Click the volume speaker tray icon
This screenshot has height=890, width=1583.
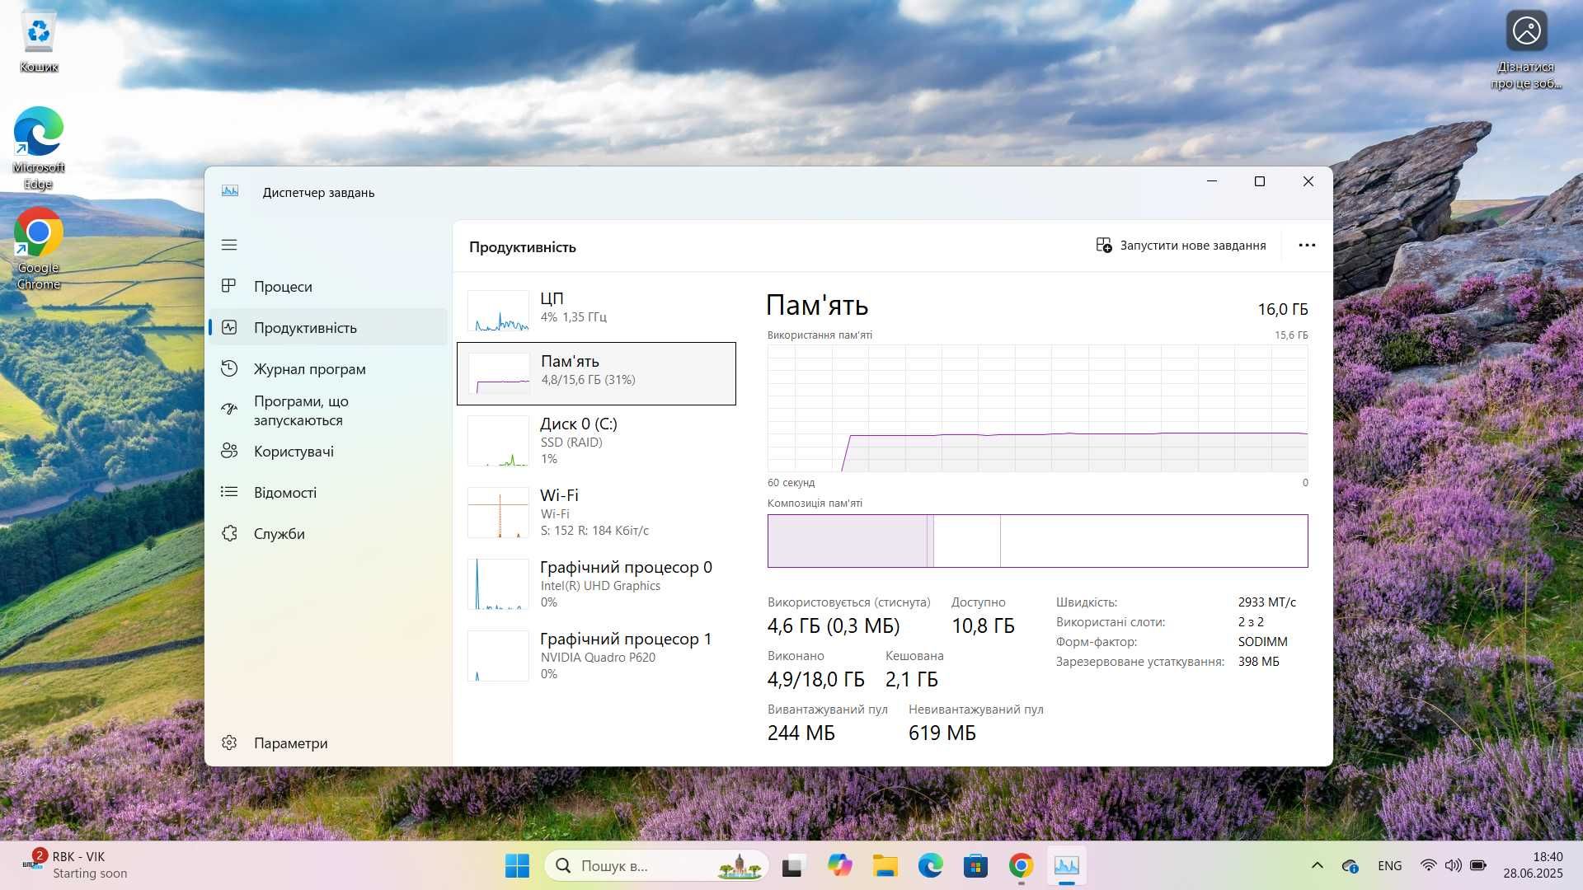tap(1453, 865)
